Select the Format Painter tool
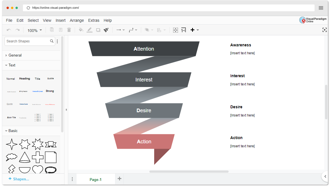Screen dimensions: 331x188 click(x=106, y=30)
